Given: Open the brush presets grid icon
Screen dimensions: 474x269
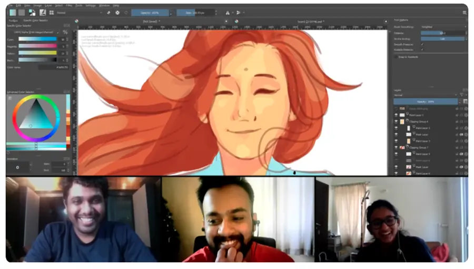Looking at the screenshot, I should tap(52, 13).
